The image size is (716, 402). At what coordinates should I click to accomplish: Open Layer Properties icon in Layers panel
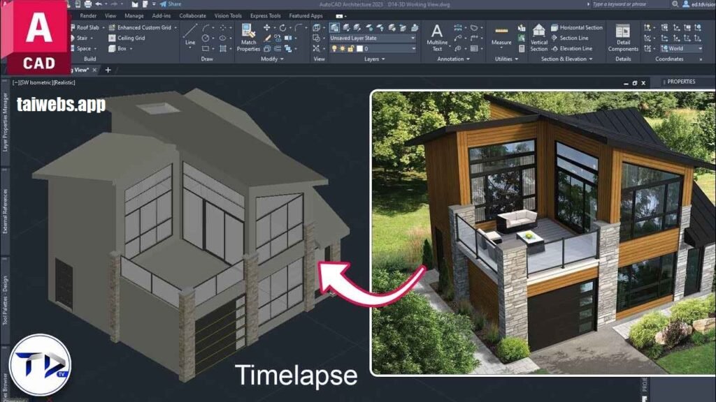click(334, 28)
